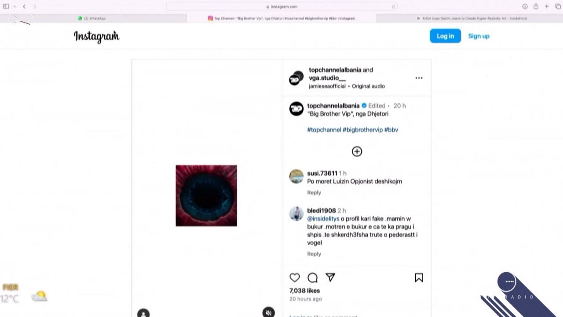
Task: Share the post via the paper plane icon
Action: [330, 277]
